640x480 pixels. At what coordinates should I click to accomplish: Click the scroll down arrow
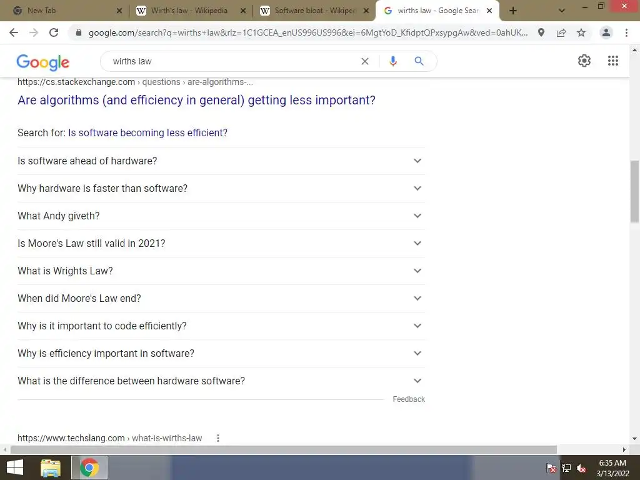coord(634,439)
